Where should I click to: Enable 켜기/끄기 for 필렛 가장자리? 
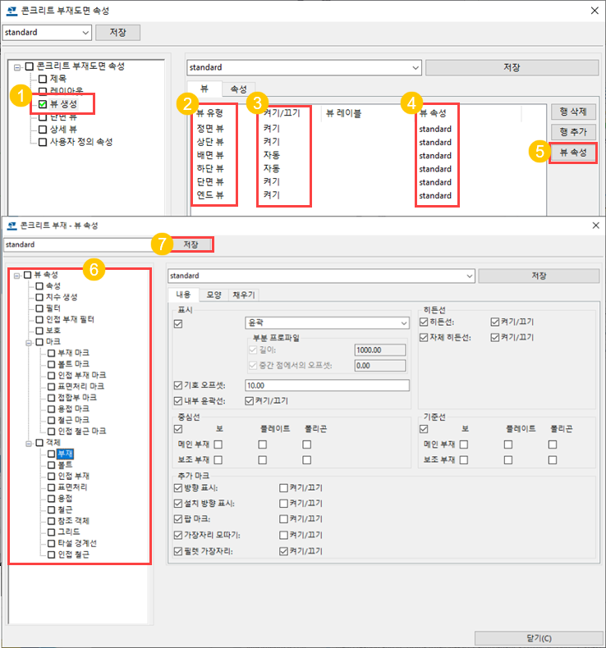283,551
